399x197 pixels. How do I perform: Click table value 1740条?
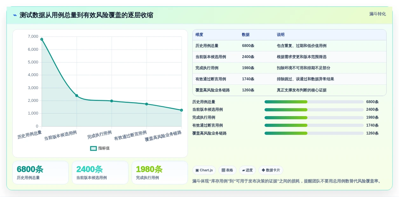tap(248, 79)
